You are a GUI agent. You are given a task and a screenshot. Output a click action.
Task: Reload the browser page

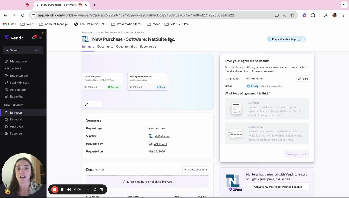point(23,15)
